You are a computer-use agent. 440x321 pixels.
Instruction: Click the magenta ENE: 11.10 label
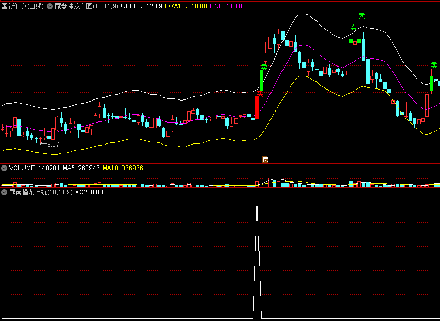(226, 6)
